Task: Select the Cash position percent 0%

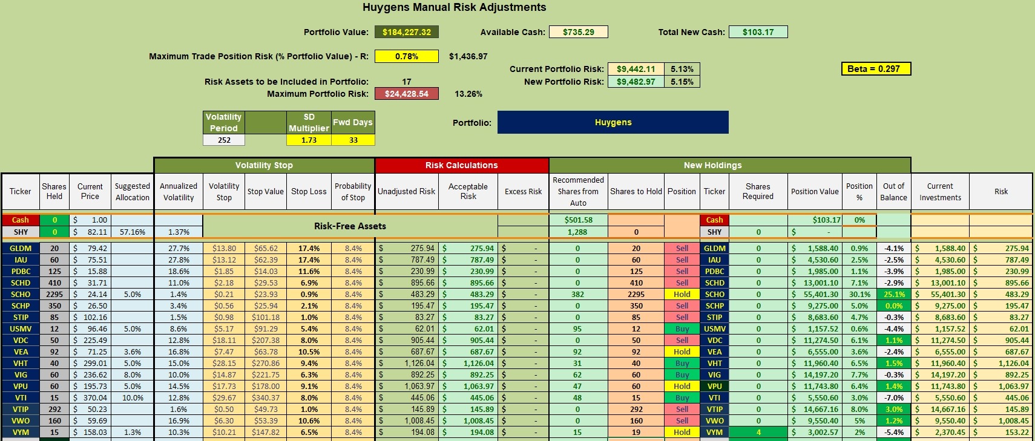Action: click(x=859, y=220)
